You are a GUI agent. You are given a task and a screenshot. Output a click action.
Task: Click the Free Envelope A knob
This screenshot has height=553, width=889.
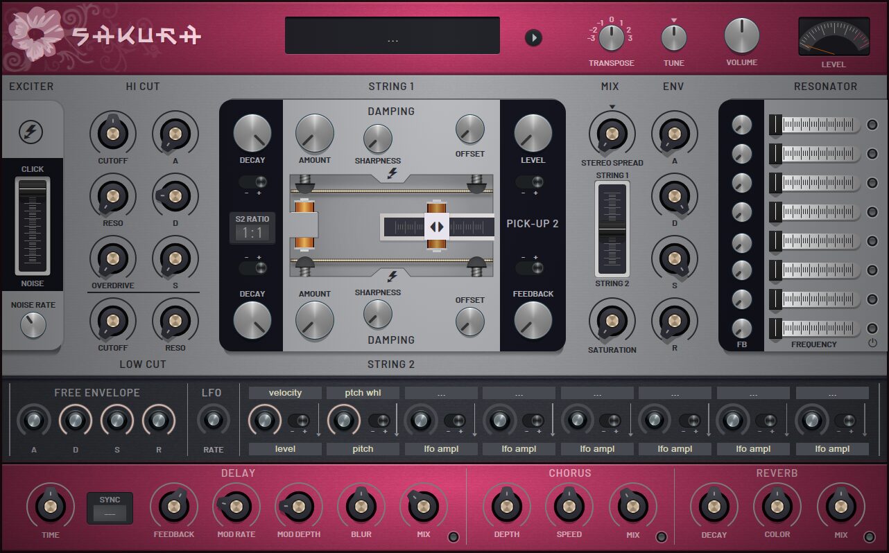(x=34, y=420)
